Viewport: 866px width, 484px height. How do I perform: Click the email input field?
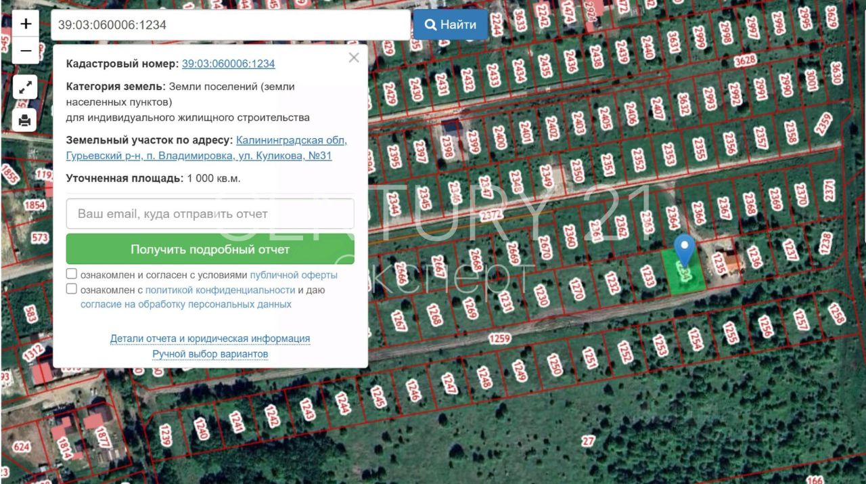pos(210,214)
